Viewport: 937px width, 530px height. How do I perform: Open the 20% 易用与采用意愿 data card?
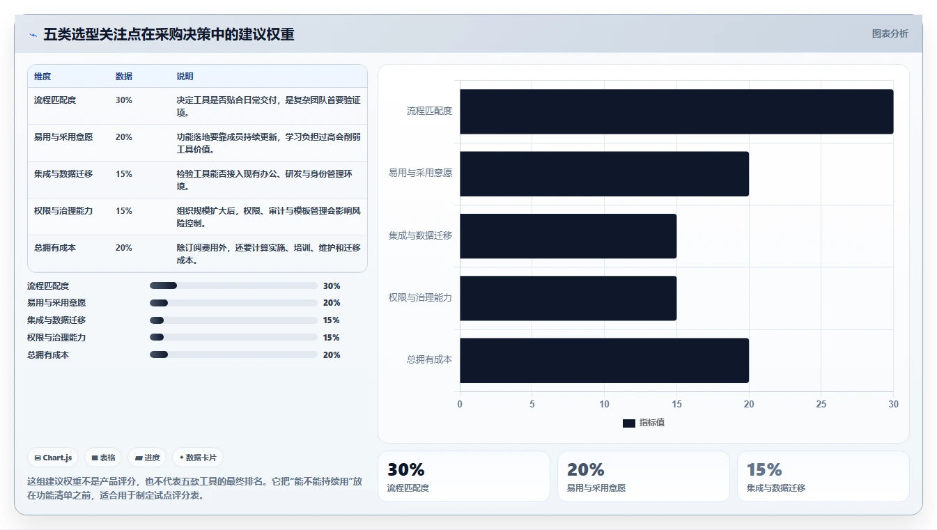click(x=644, y=476)
